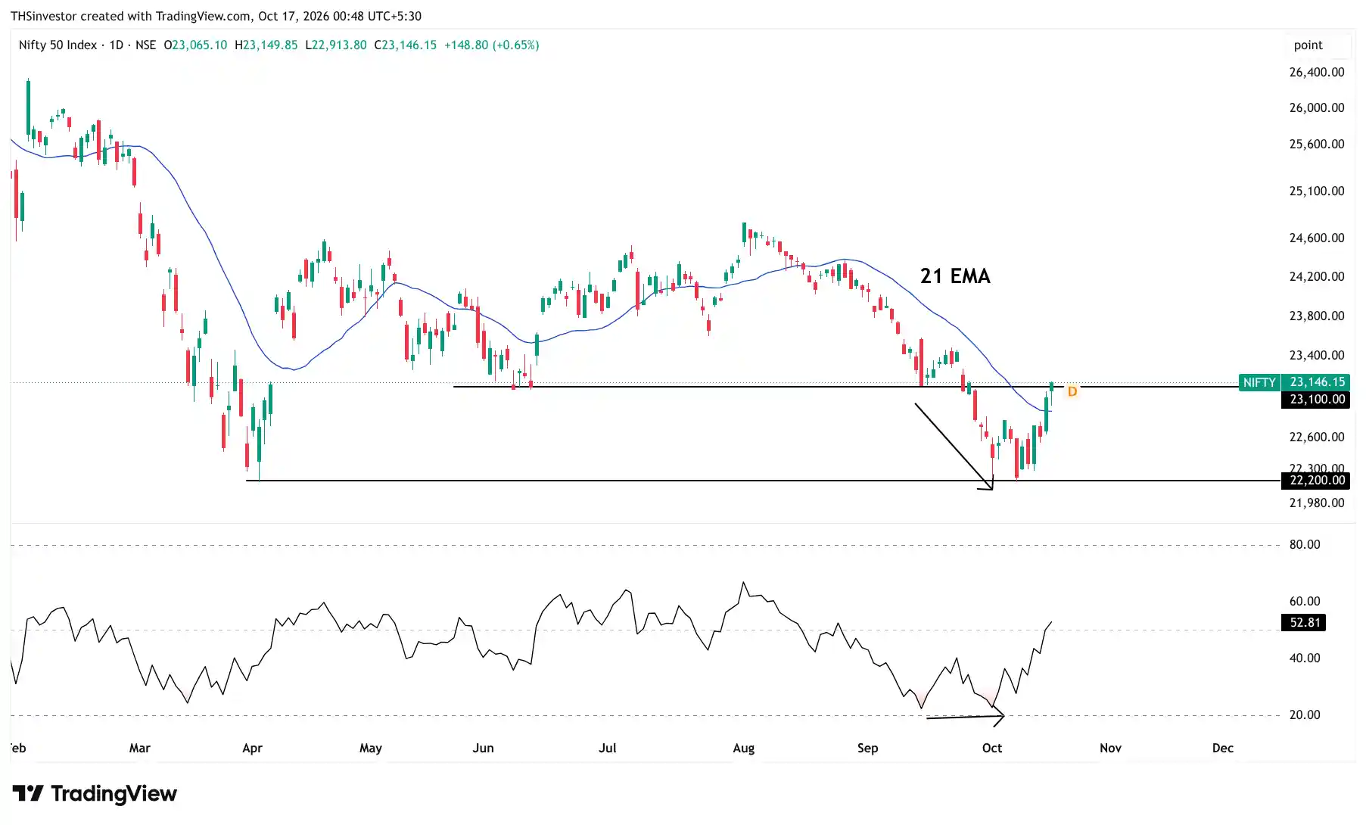Screen dimensions: 1366x825
Task: Click the orange D dividend marker
Action: point(1072,391)
